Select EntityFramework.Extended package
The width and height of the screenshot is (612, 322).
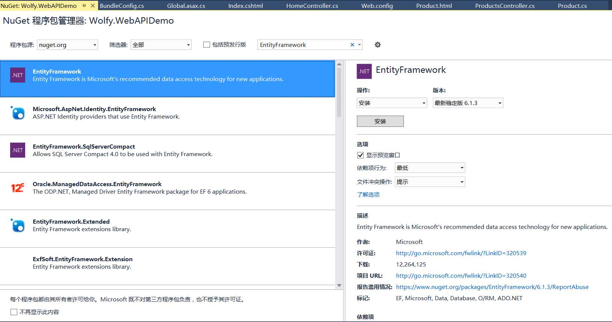(x=168, y=229)
